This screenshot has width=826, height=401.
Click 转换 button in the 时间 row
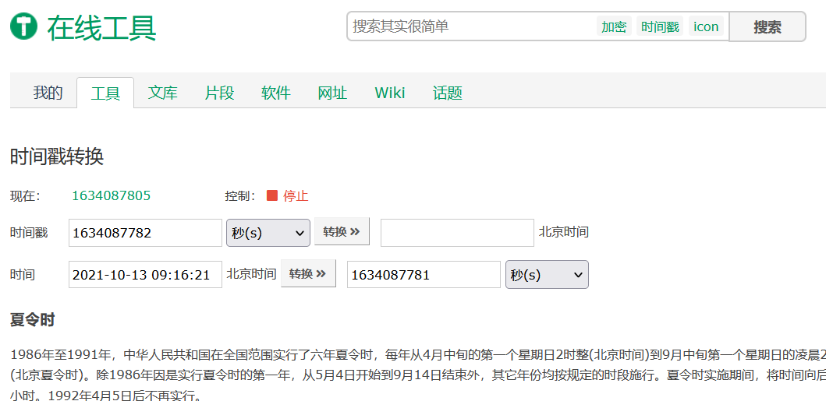[308, 273]
